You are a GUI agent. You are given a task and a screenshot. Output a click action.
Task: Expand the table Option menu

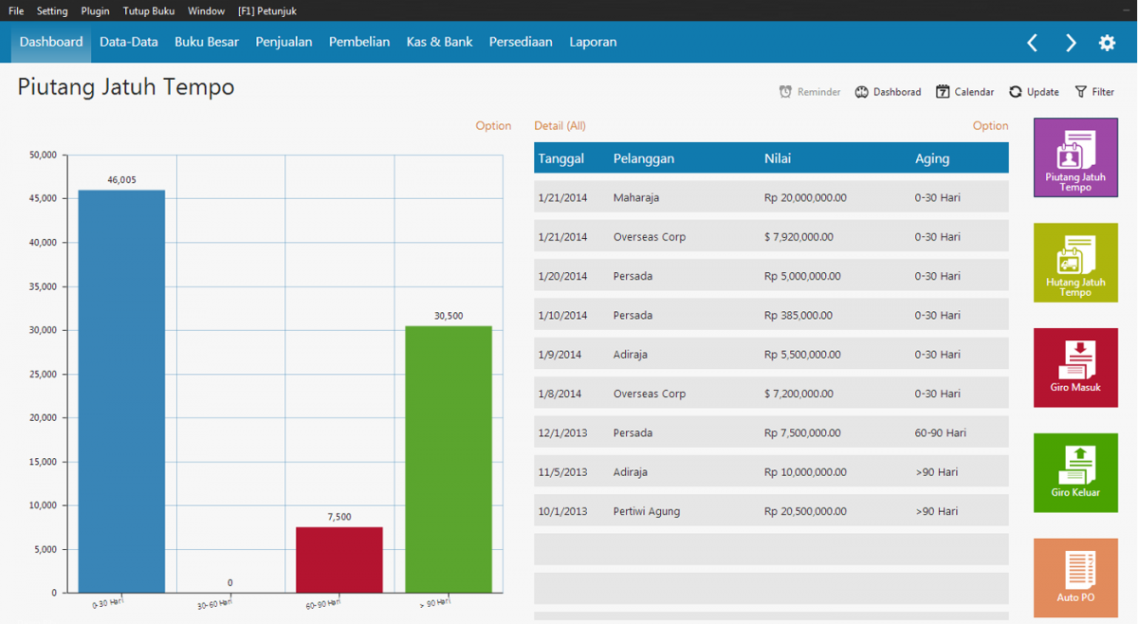tap(990, 125)
